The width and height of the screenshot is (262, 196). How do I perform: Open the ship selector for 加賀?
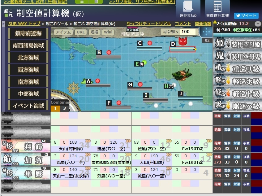click(26, 159)
